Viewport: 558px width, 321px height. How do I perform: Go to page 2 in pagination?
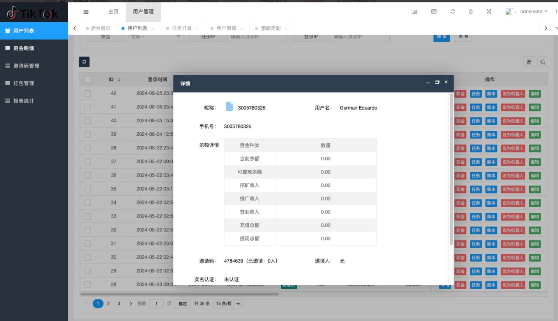point(108,304)
